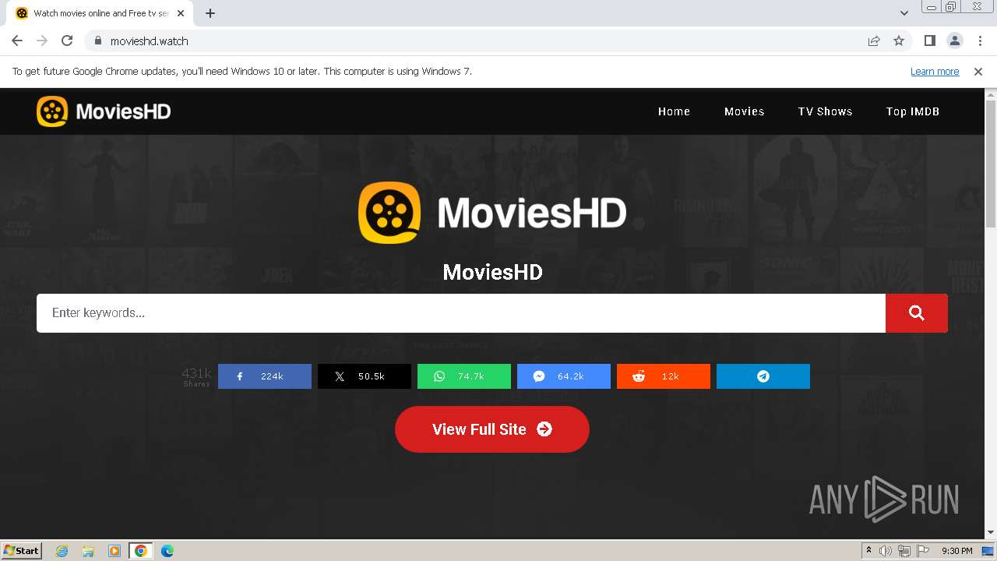Click the Chrome taskbar icon
Image resolution: width=997 pixels, height=561 pixels.
[141, 551]
